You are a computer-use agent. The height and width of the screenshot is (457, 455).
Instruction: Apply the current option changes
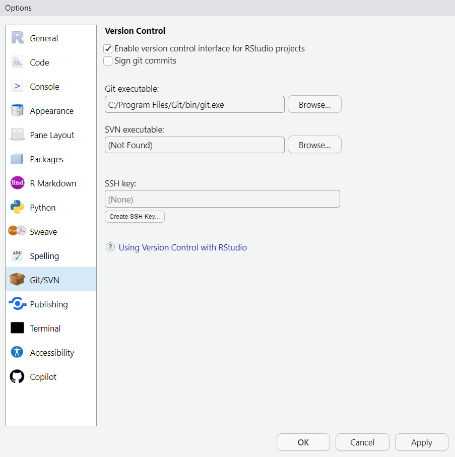[x=421, y=442]
